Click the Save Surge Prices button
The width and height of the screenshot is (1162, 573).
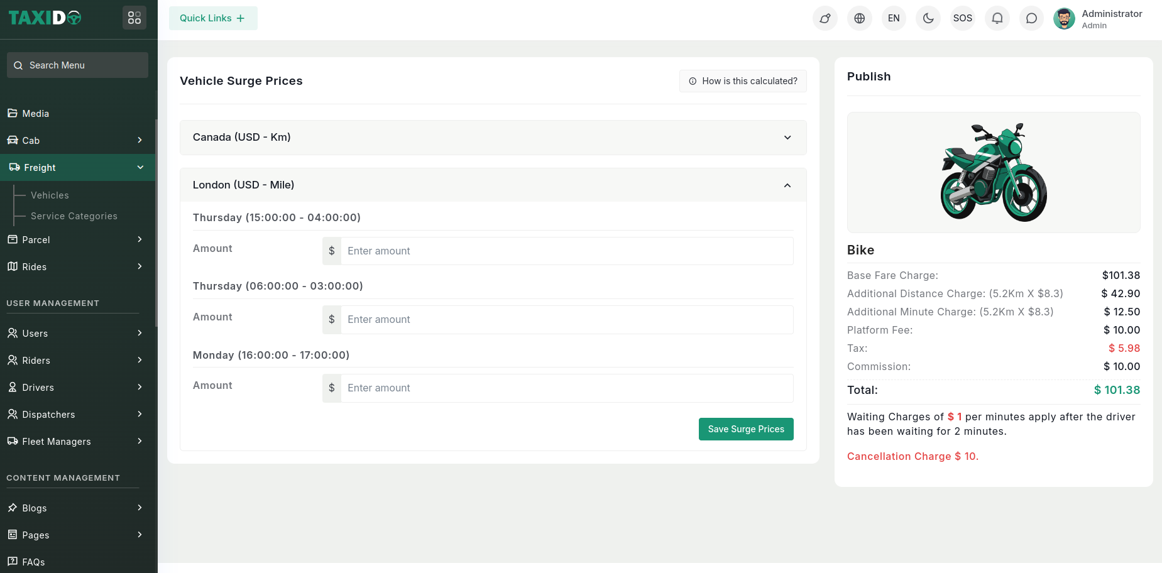pos(745,429)
